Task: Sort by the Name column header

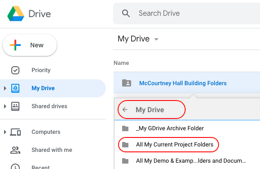Action: click(x=121, y=63)
